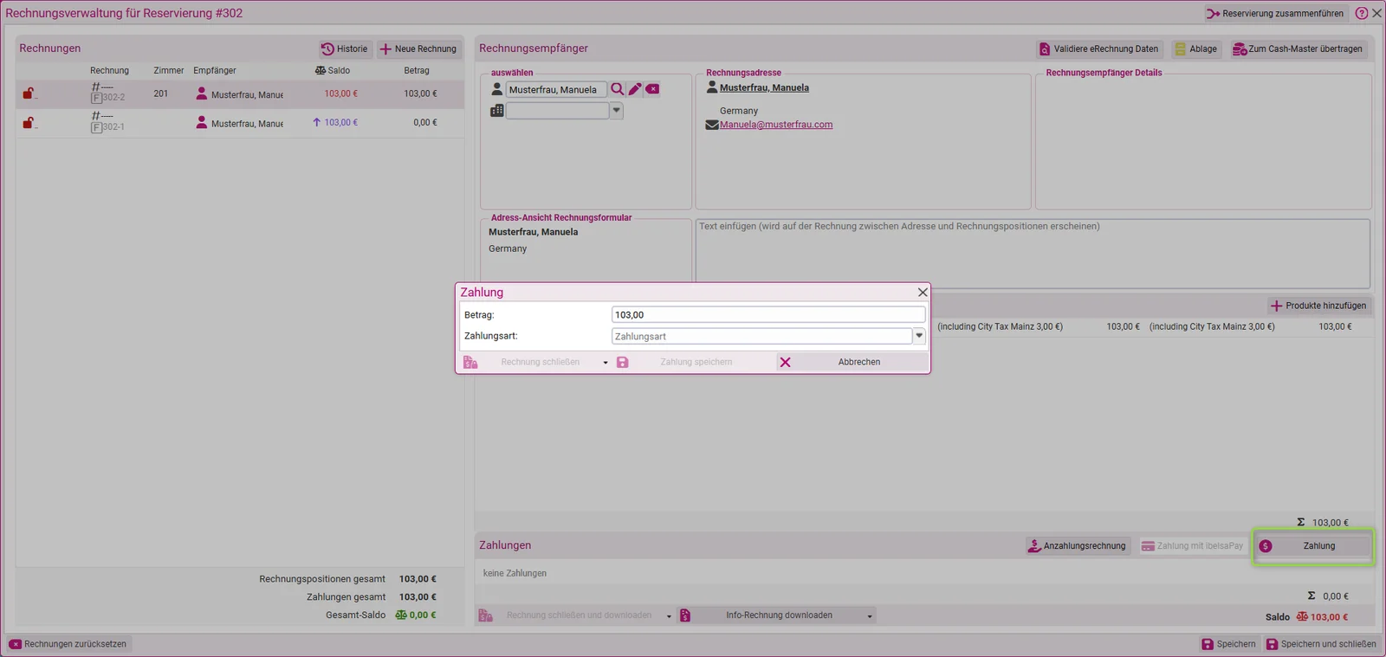This screenshot has height=657, width=1386.
Task: Select the invoice row 302-2
Action: click(x=240, y=93)
